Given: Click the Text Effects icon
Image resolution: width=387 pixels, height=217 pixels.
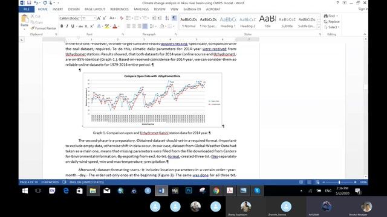Looking at the screenshot, I should pos(99,26).
